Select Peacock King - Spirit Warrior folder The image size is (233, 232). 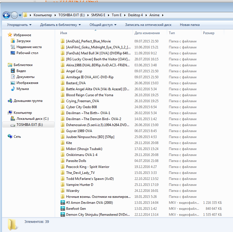88,167
